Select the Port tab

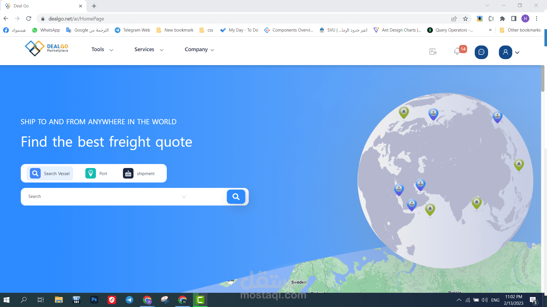tap(96, 173)
